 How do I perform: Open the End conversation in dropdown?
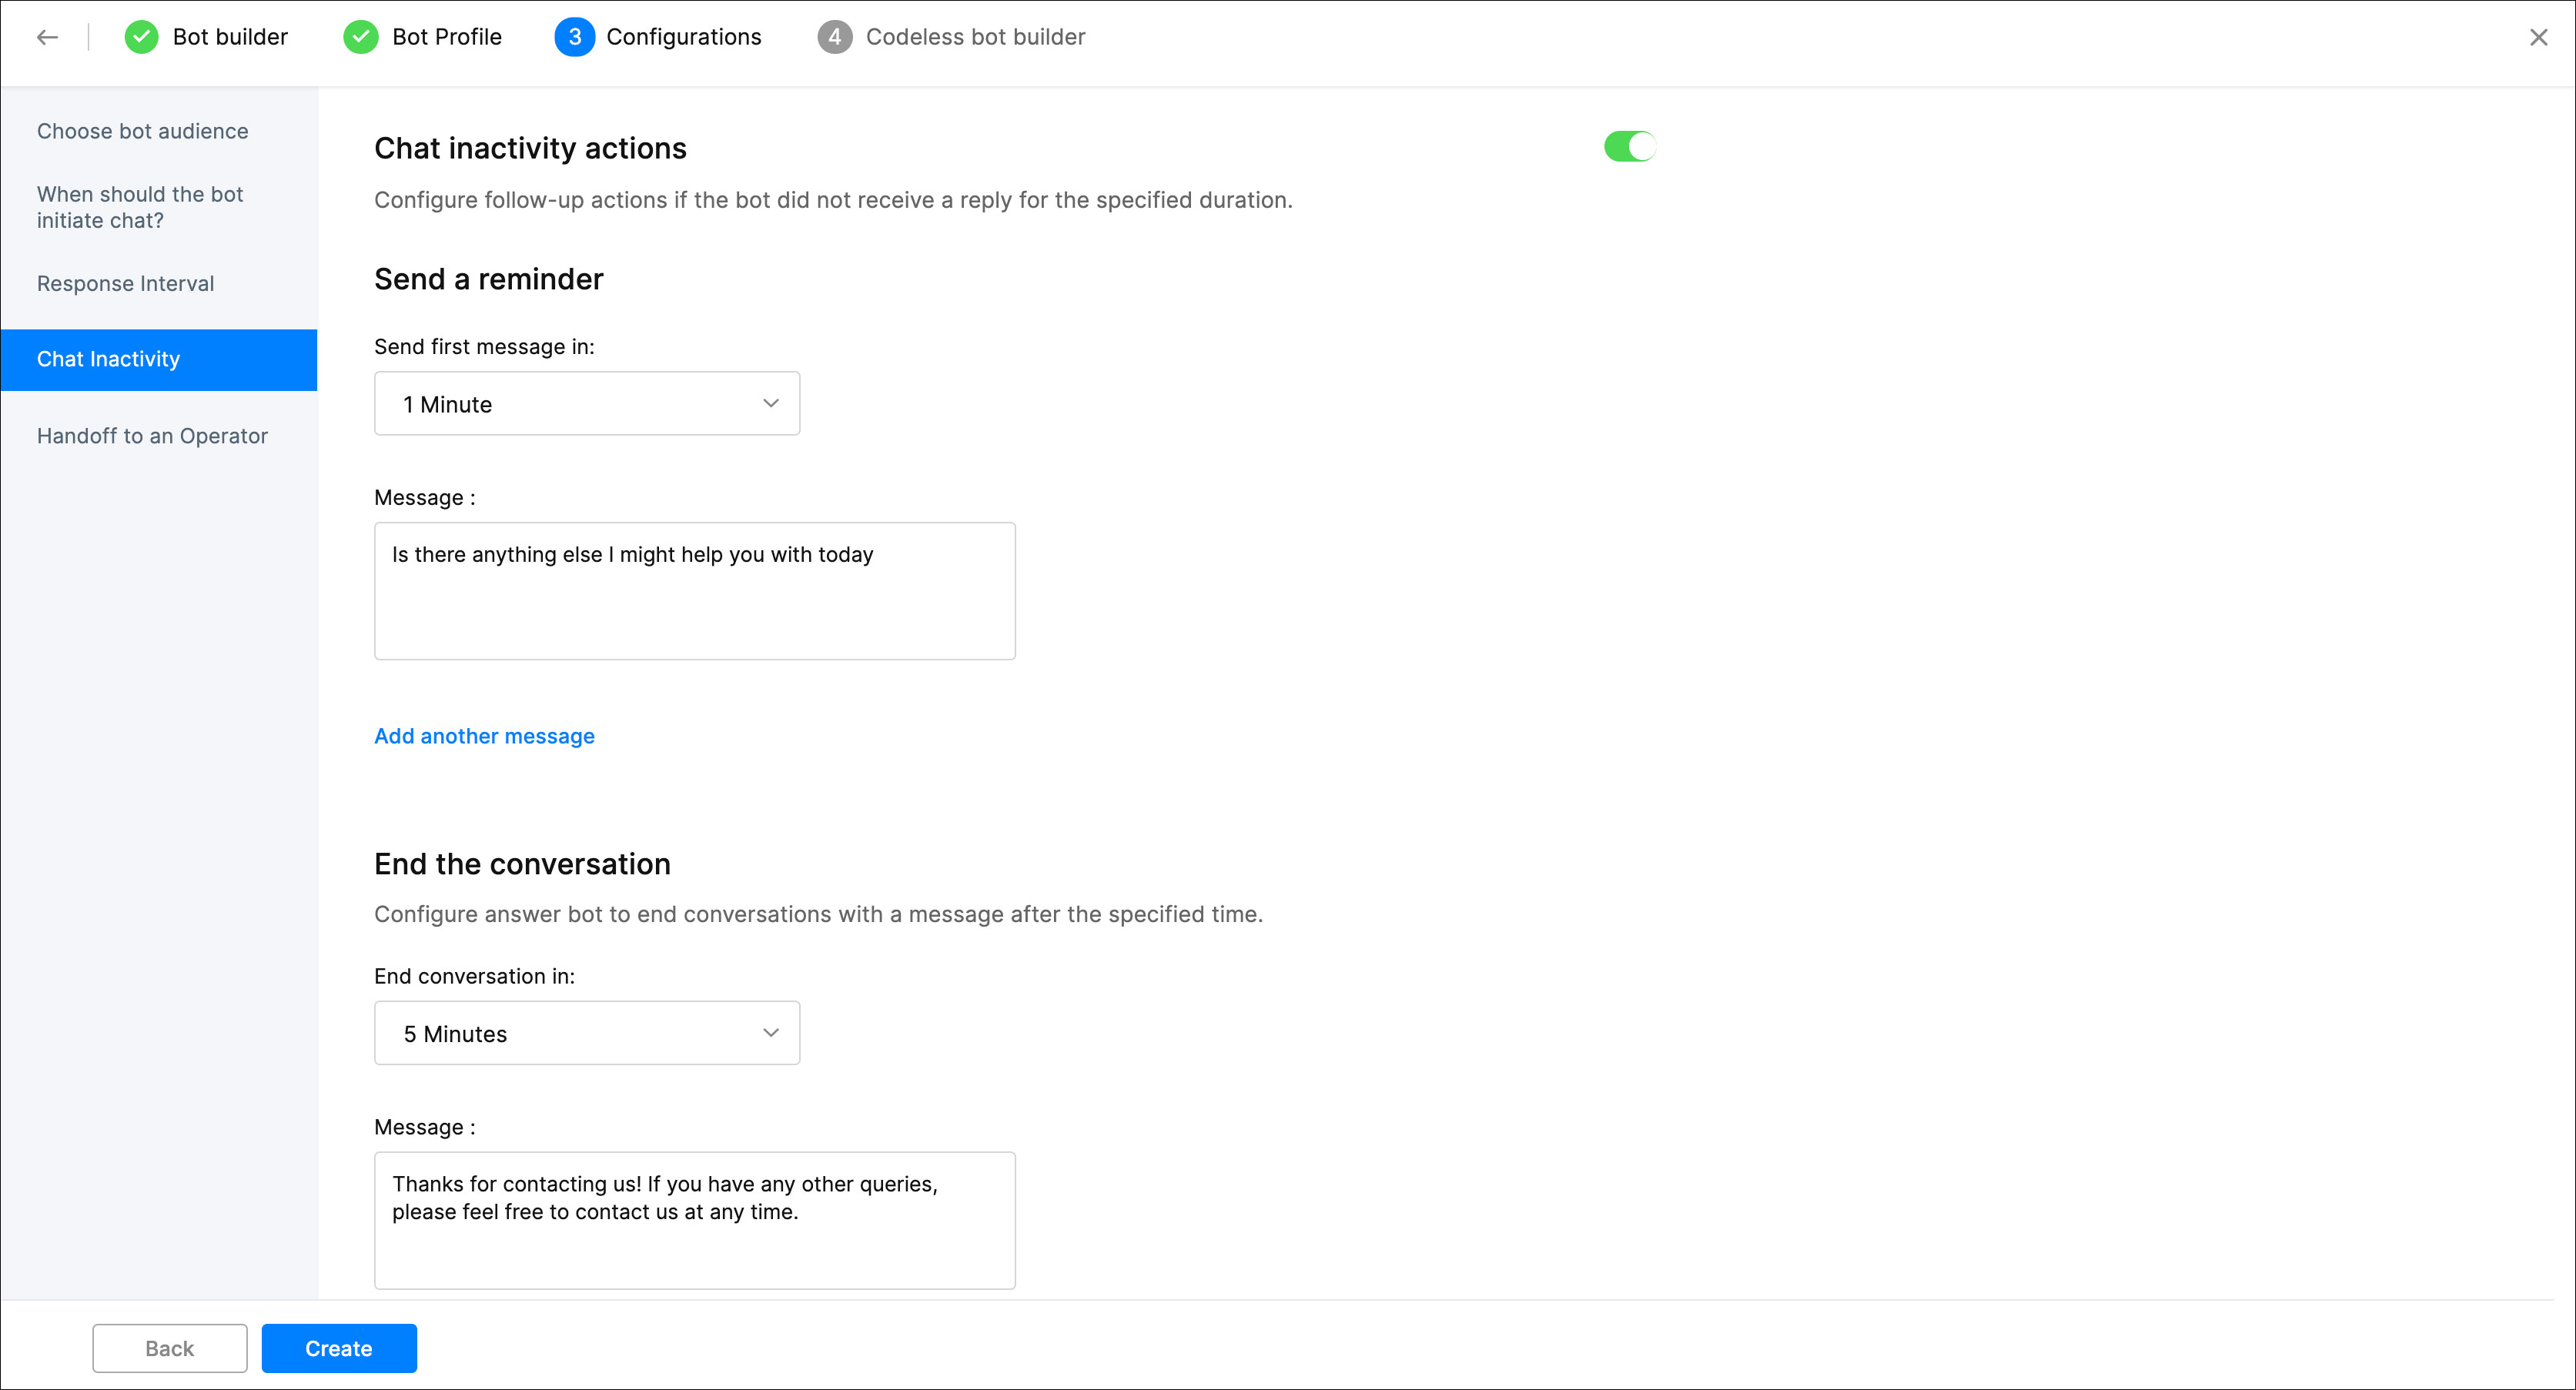(x=587, y=1033)
